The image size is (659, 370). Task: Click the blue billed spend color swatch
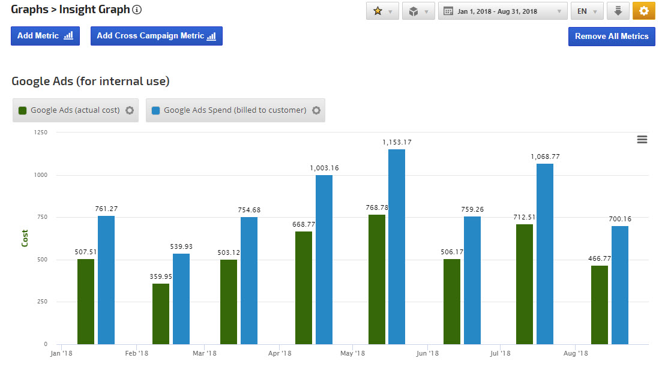point(156,110)
